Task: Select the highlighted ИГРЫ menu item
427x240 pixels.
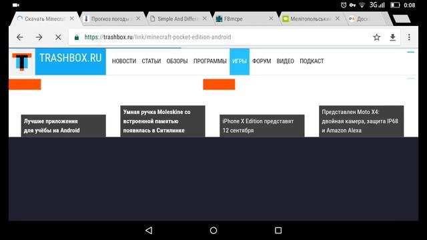Action: coord(240,61)
